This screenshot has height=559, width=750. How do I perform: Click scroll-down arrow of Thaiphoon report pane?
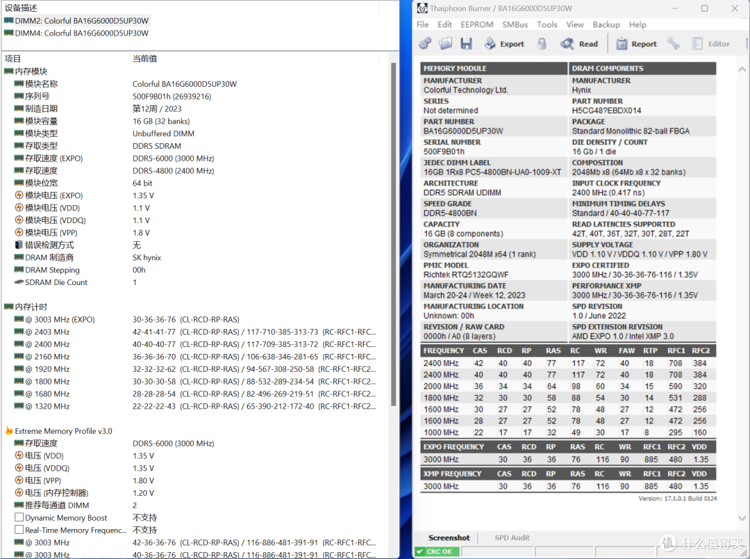(x=742, y=518)
